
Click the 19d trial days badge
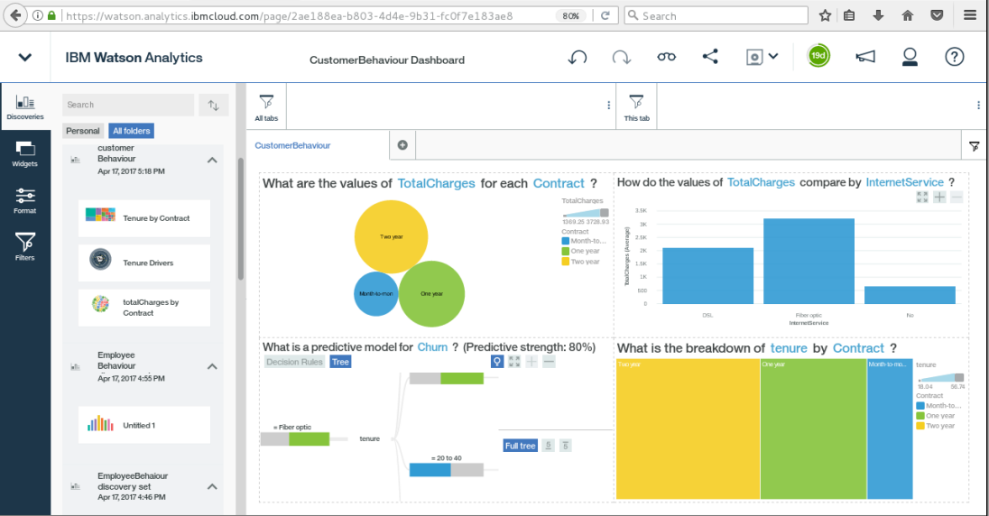[x=818, y=56]
